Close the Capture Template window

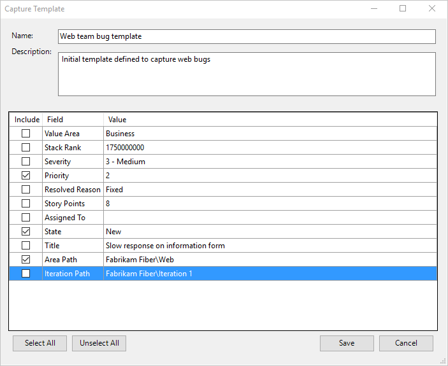[x=432, y=8]
